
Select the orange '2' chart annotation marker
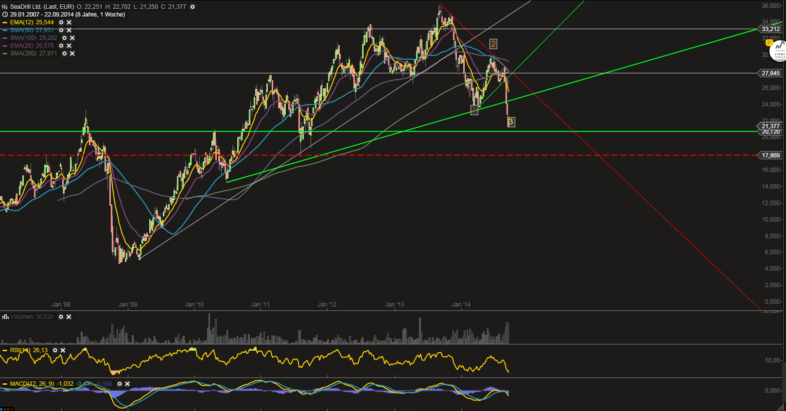(493, 44)
